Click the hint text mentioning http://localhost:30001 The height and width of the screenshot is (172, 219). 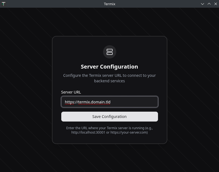tap(109, 130)
